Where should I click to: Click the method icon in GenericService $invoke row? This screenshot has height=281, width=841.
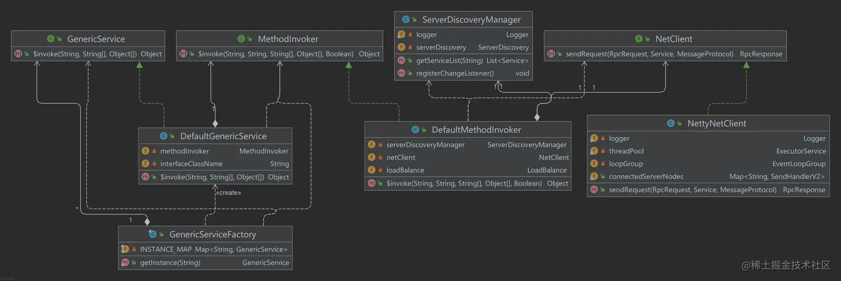tap(18, 54)
